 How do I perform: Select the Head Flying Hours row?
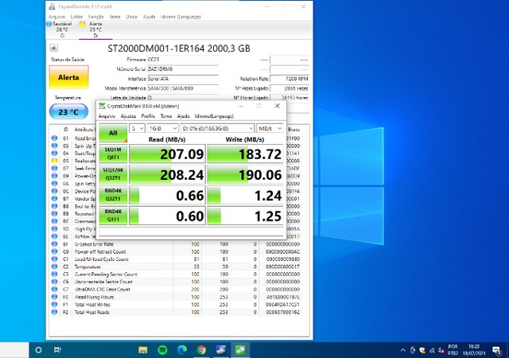tap(176, 297)
